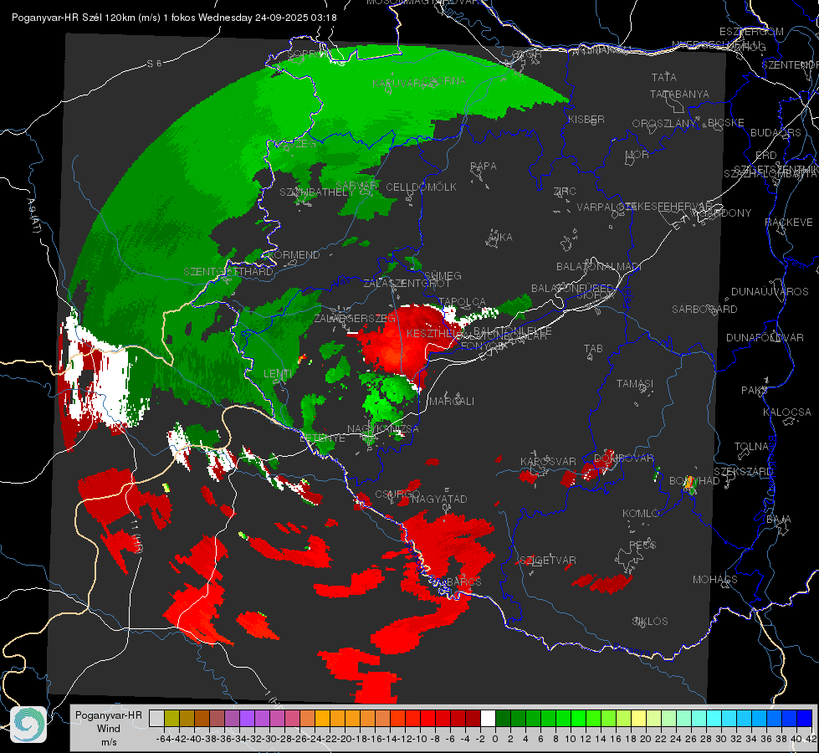Viewport: 819px width, 753px height.
Task: Click the NAGYKANIZSA city label
Action: tap(383, 428)
